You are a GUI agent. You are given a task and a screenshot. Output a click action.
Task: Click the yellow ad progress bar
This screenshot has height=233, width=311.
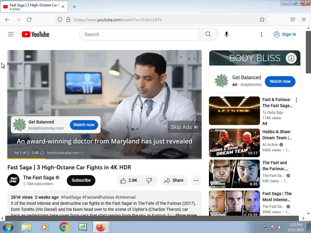[x=26, y=158]
